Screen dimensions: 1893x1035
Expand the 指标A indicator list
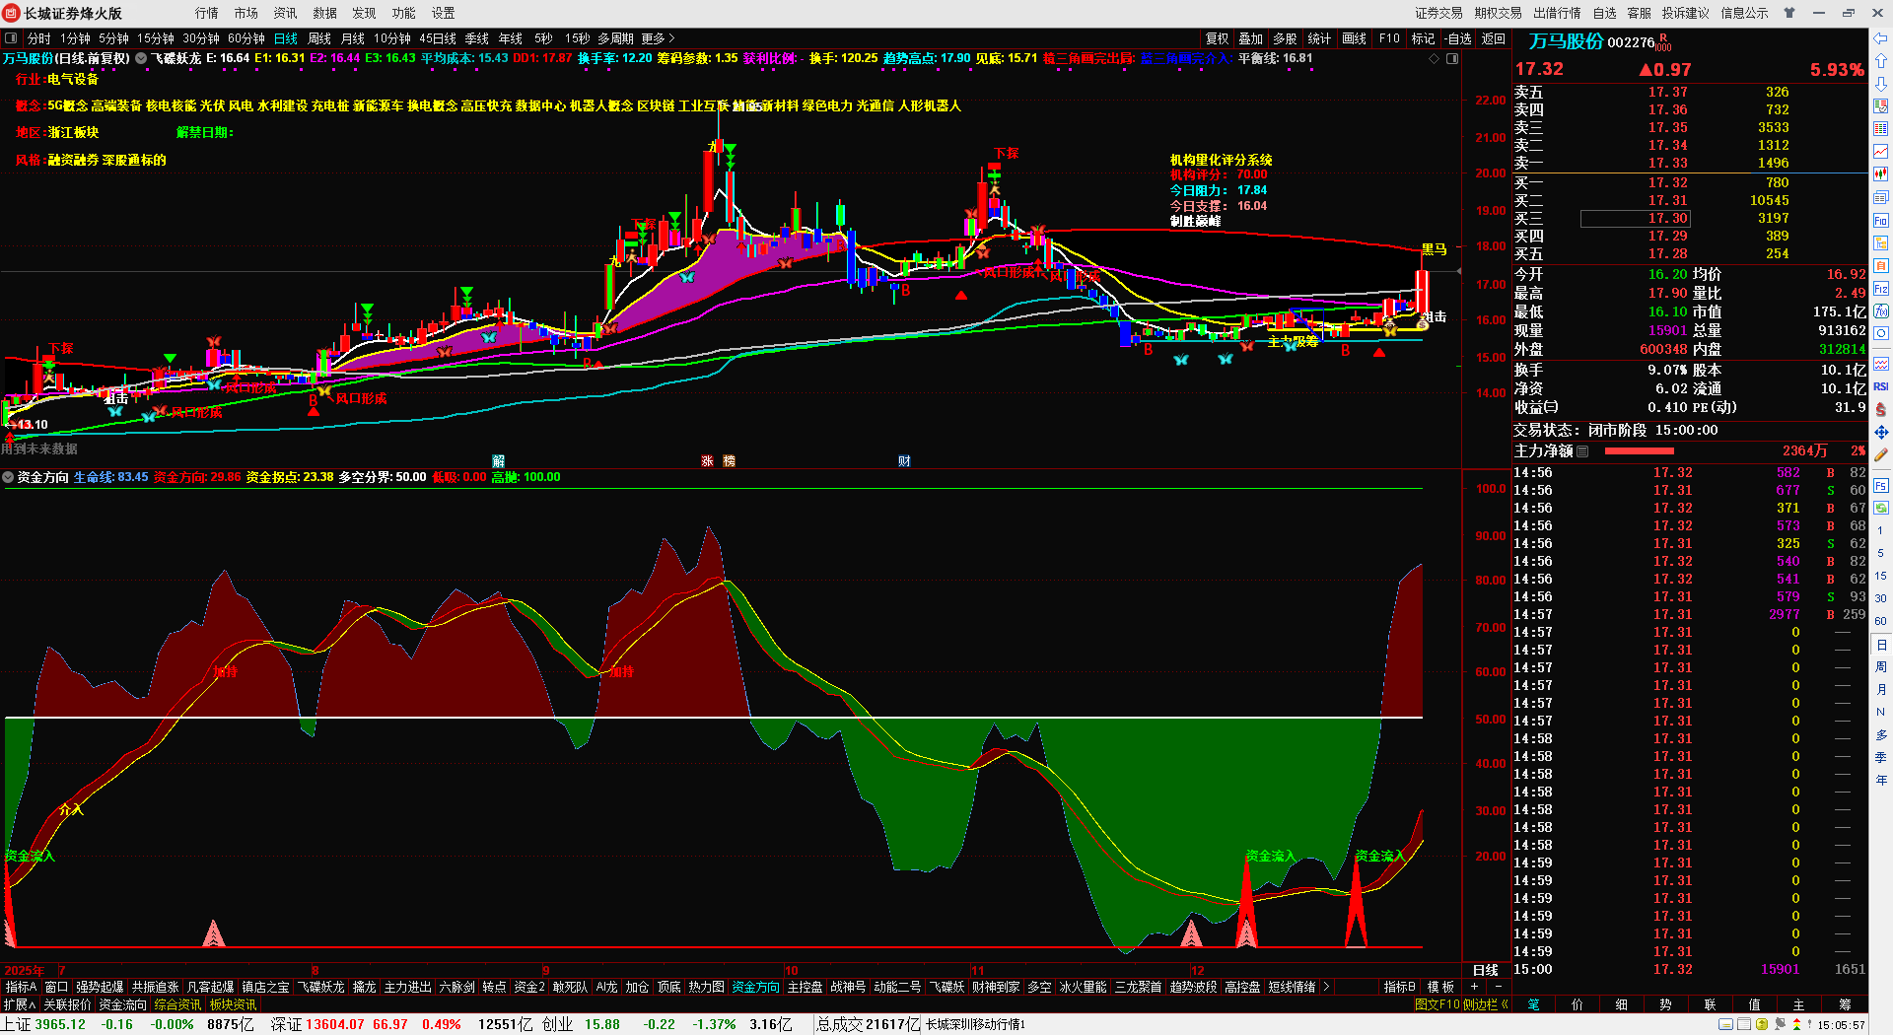pos(21,987)
